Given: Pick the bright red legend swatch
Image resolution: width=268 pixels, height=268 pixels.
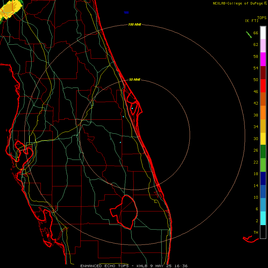Looking at the screenshot, I should (263, 86).
